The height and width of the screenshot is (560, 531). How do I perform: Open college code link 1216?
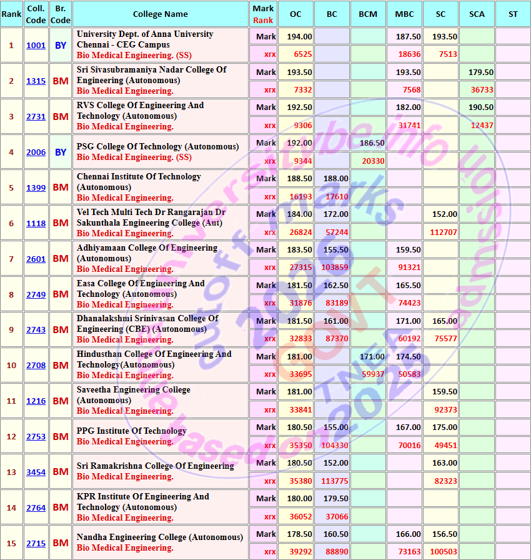click(x=36, y=401)
